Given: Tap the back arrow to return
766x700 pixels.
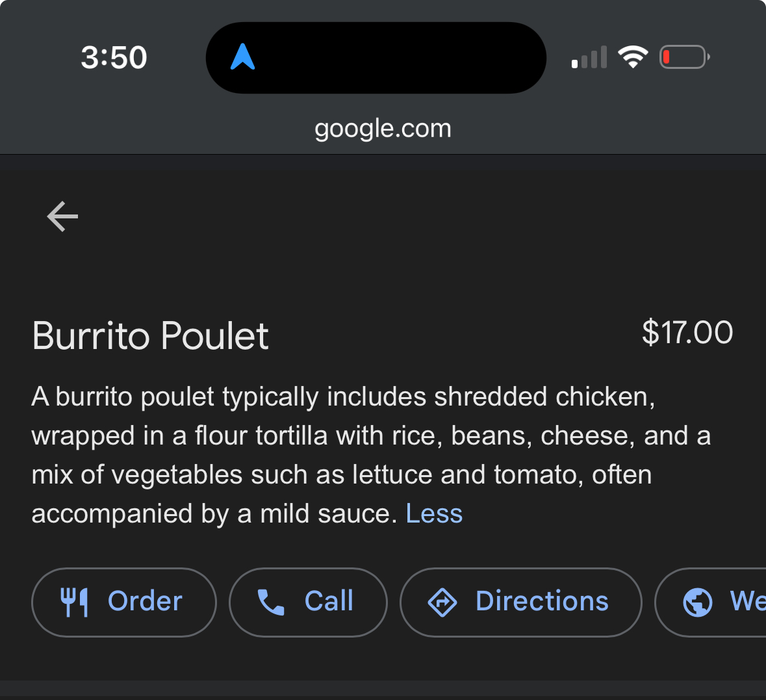Looking at the screenshot, I should coord(62,216).
